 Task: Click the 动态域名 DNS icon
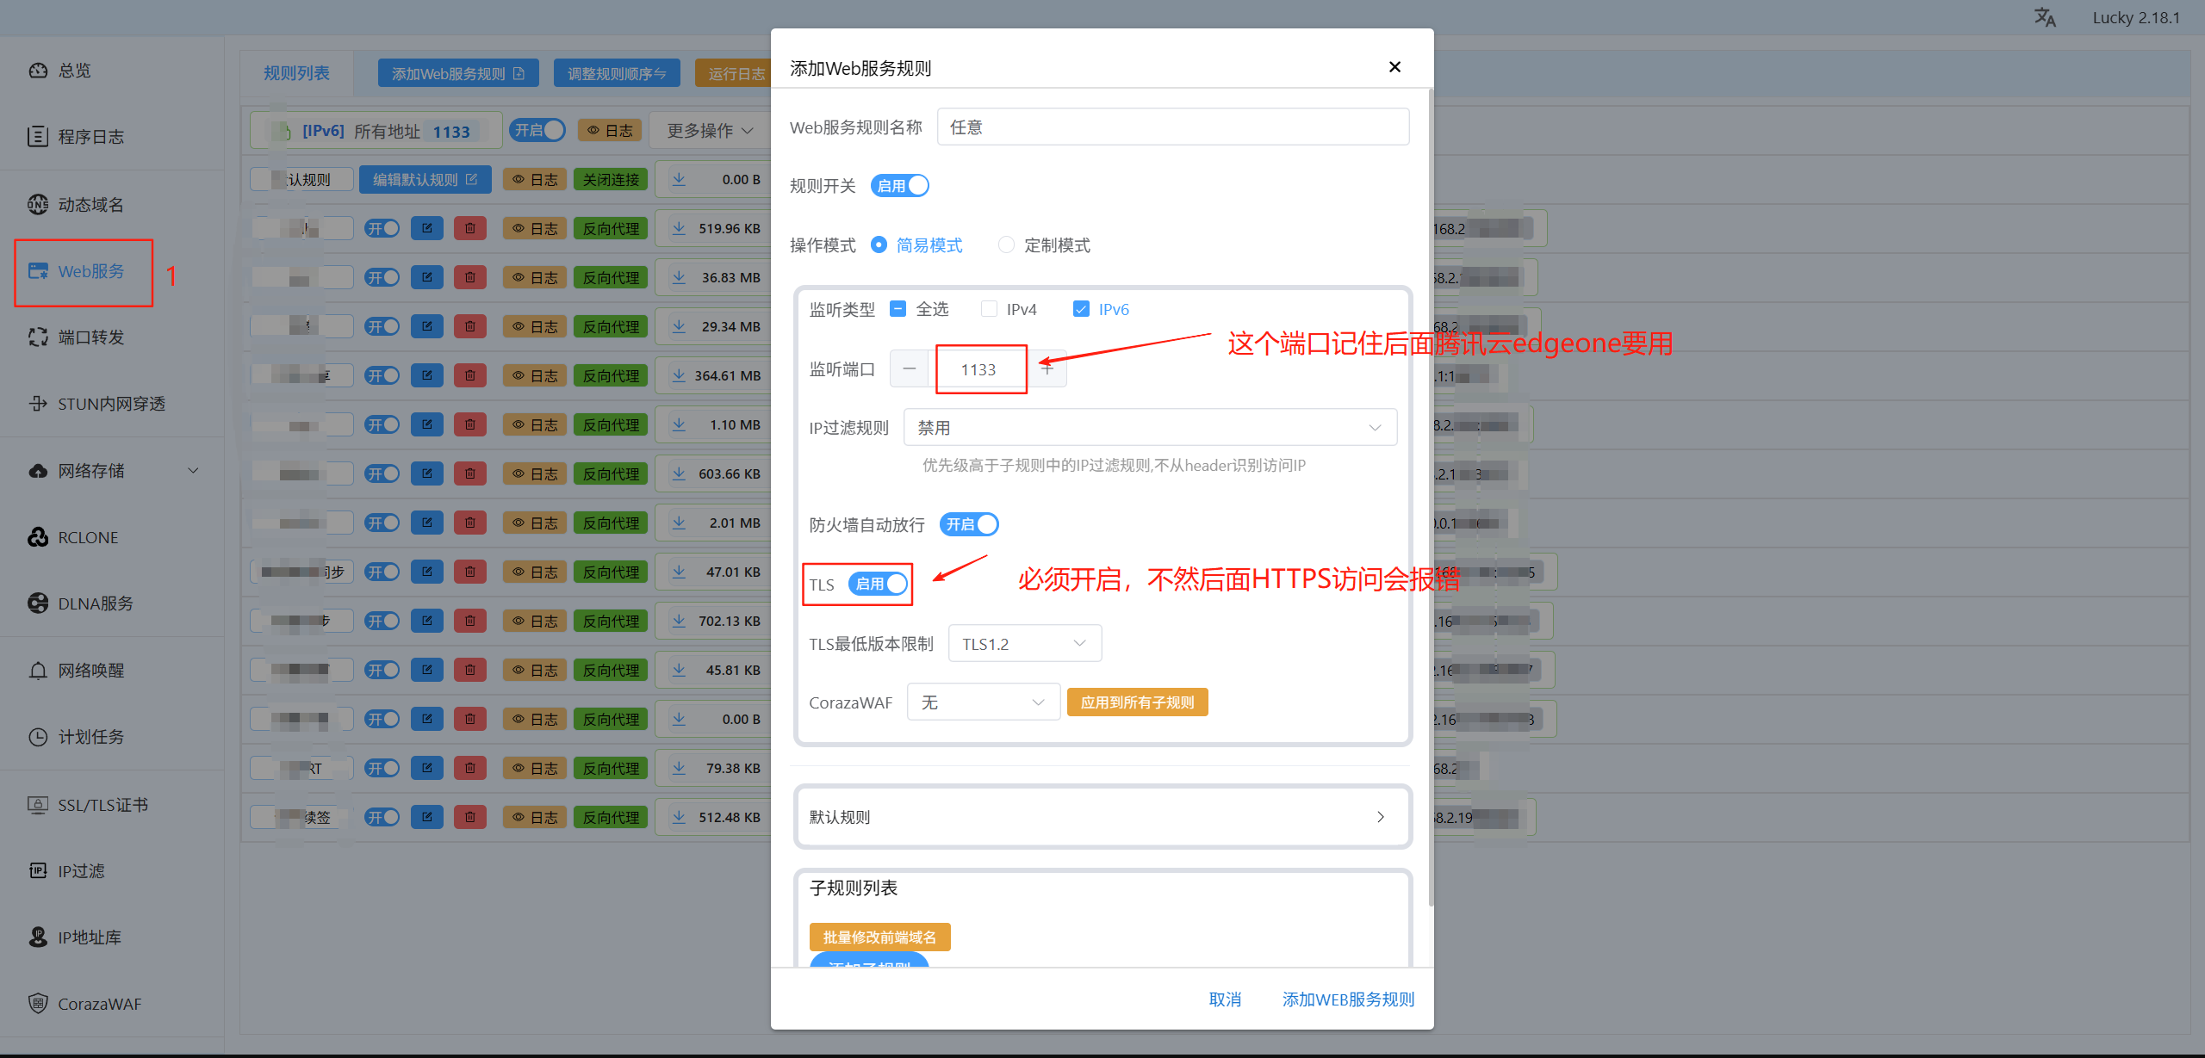(38, 204)
